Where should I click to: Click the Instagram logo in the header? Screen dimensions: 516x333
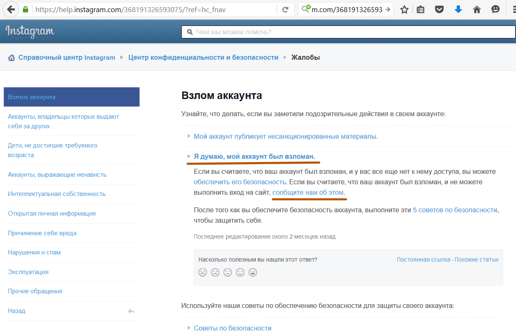pos(30,31)
